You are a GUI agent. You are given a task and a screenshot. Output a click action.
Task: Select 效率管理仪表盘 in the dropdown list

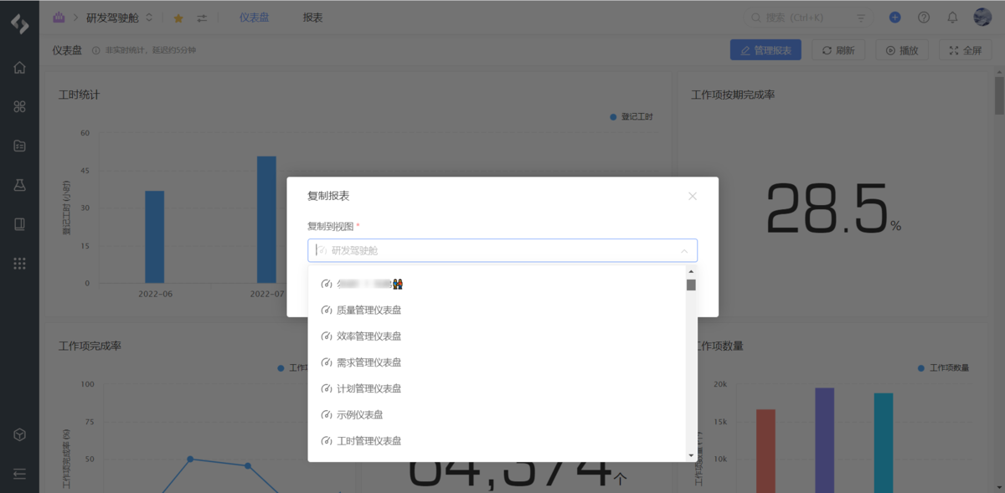click(x=497, y=336)
